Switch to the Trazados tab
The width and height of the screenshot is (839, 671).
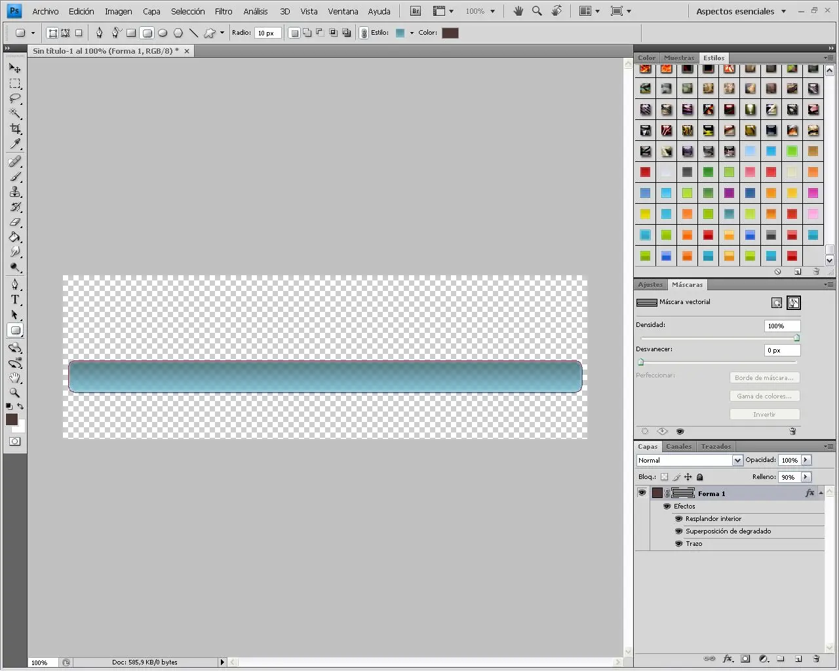[x=716, y=446]
